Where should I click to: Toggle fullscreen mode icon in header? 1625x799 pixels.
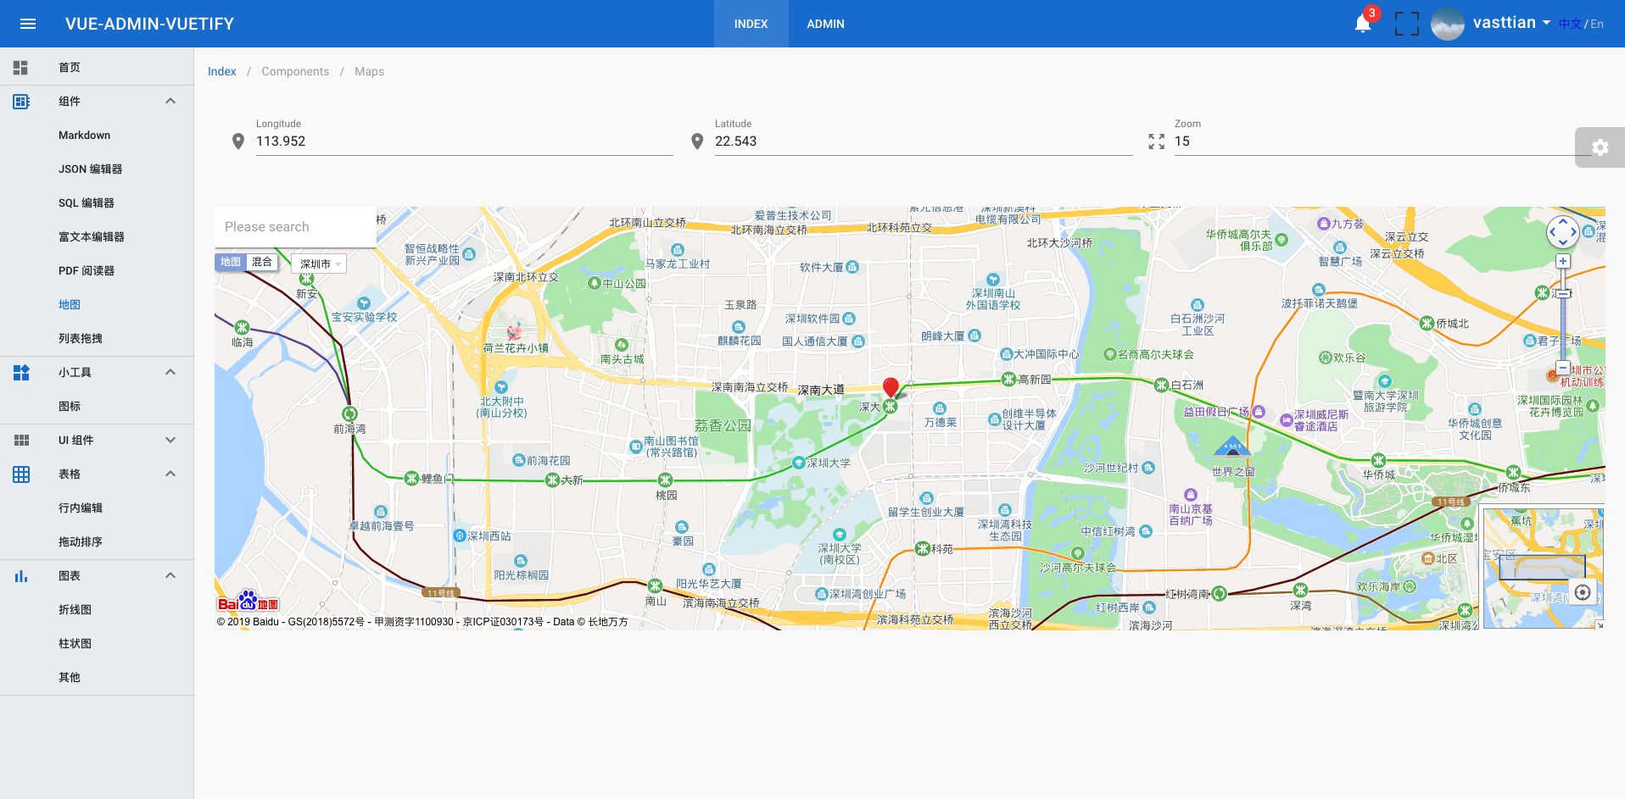[1407, 24]
